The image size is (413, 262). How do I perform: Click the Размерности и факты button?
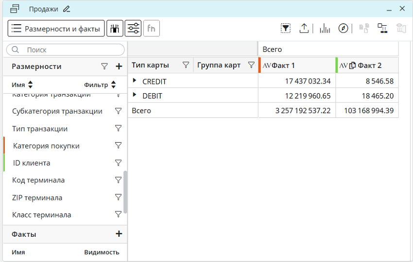coord(56,29)
